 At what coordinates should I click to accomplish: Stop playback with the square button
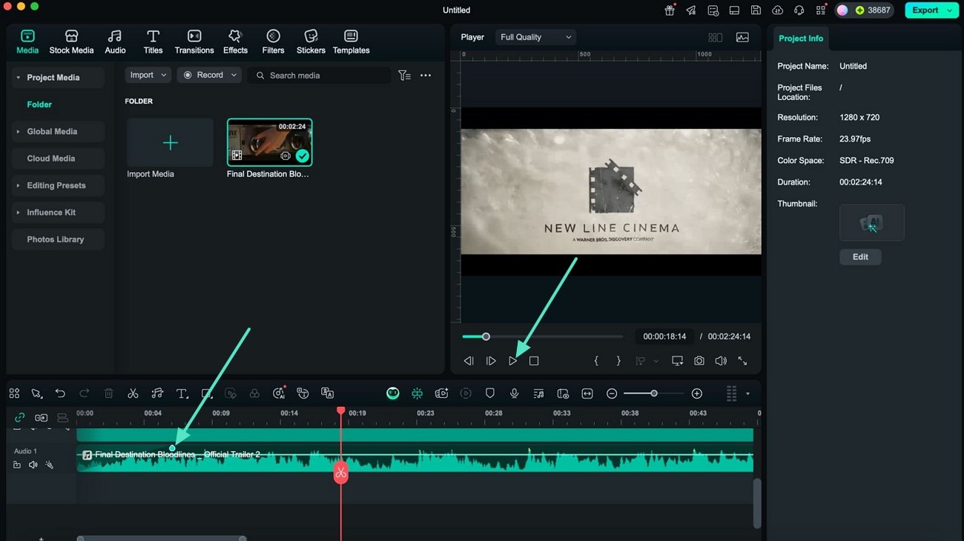coord(534,361)
